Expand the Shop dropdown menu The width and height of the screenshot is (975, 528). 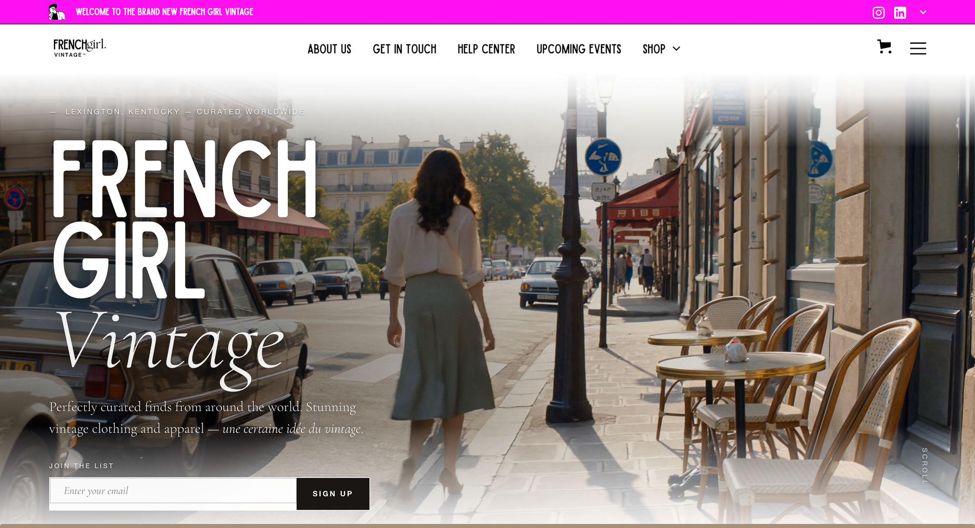[x=661, y=49]
